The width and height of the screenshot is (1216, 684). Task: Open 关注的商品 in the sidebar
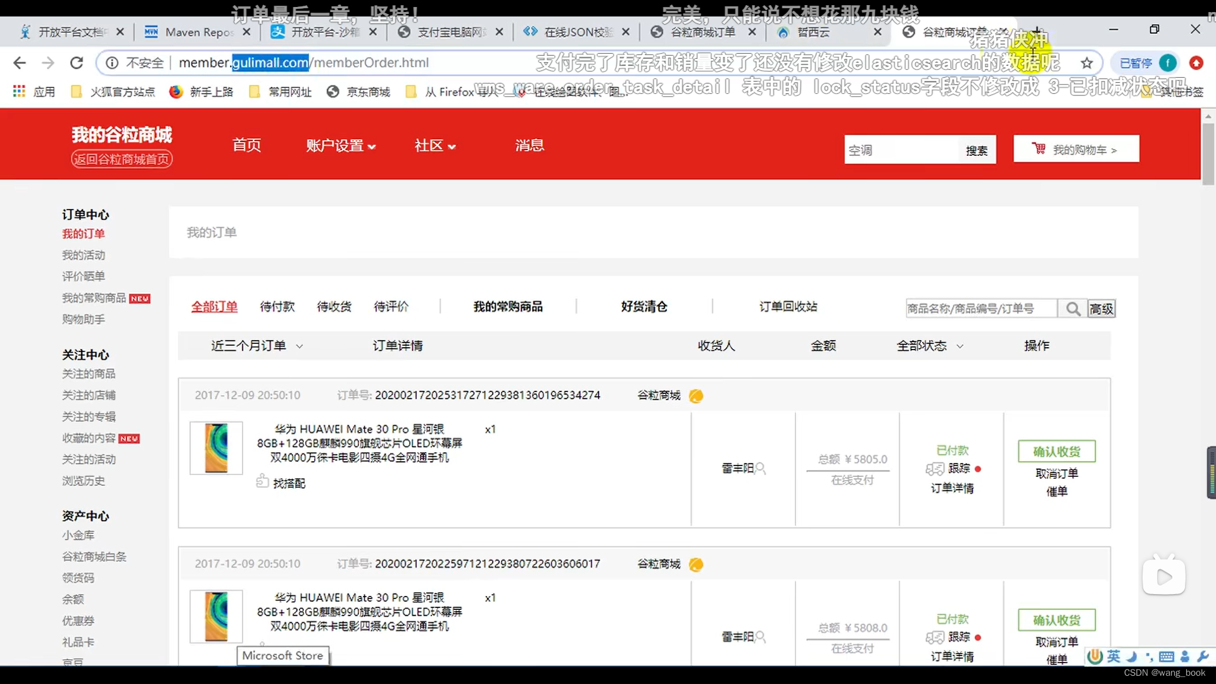89,374
